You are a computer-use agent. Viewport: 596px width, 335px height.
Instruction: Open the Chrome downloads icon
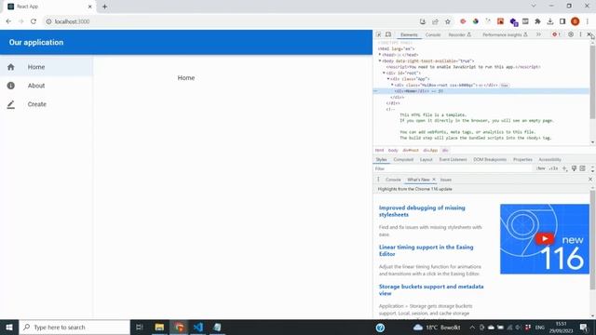coord(550,21)
